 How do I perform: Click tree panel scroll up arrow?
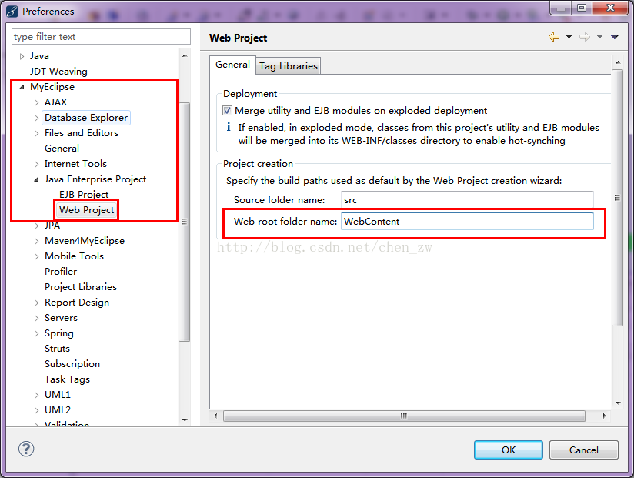coord(185,55)
